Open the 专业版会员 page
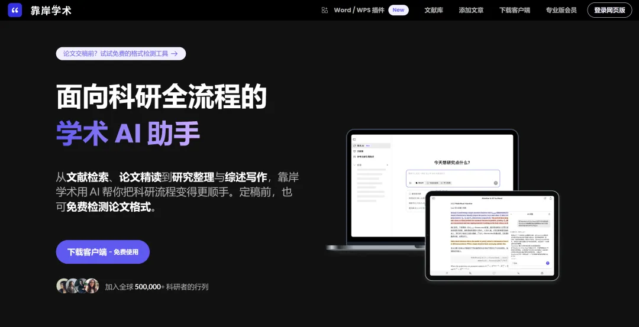Image resolution: width=639 pixels, height=327 pixels. (x=561, y=10)
